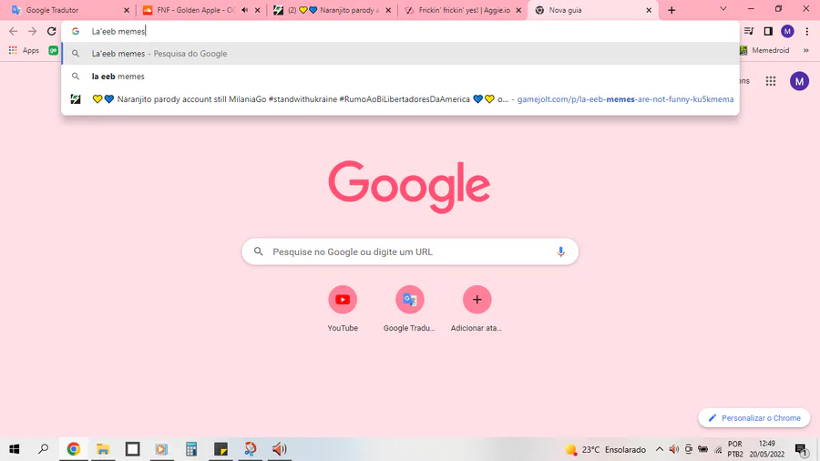Open the Google apps grid

(x=770, y=81)
